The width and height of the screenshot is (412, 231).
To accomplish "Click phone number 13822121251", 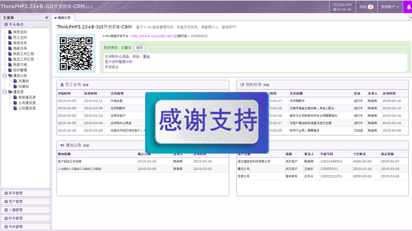I will click(331, 176).
